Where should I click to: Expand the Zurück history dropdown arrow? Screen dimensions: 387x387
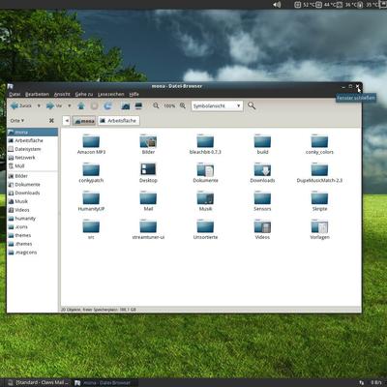pos(39,105)
